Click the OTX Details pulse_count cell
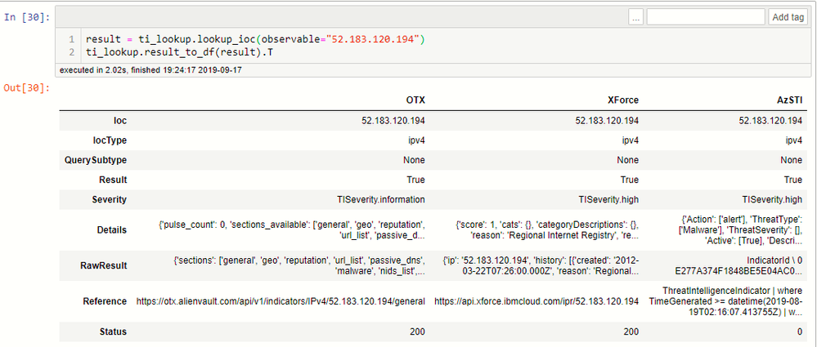 (x=292, y=229)
